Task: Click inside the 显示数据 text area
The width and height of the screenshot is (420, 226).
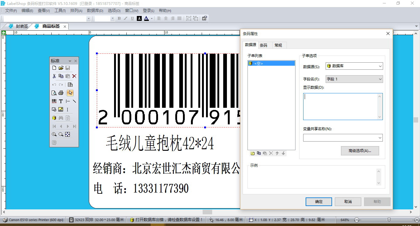Action: click(x=341, y=106)
